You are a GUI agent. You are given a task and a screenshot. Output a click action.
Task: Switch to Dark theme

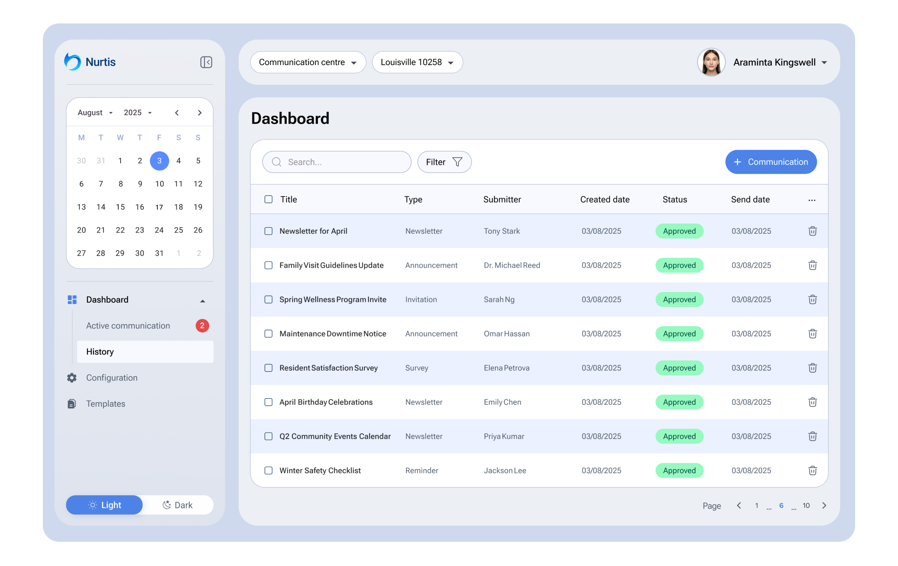(x=178, y=505)
